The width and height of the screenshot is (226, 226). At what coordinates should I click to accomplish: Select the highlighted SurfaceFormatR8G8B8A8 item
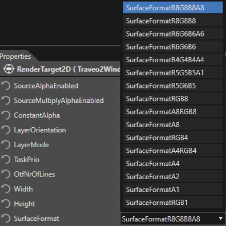(173, 8)
